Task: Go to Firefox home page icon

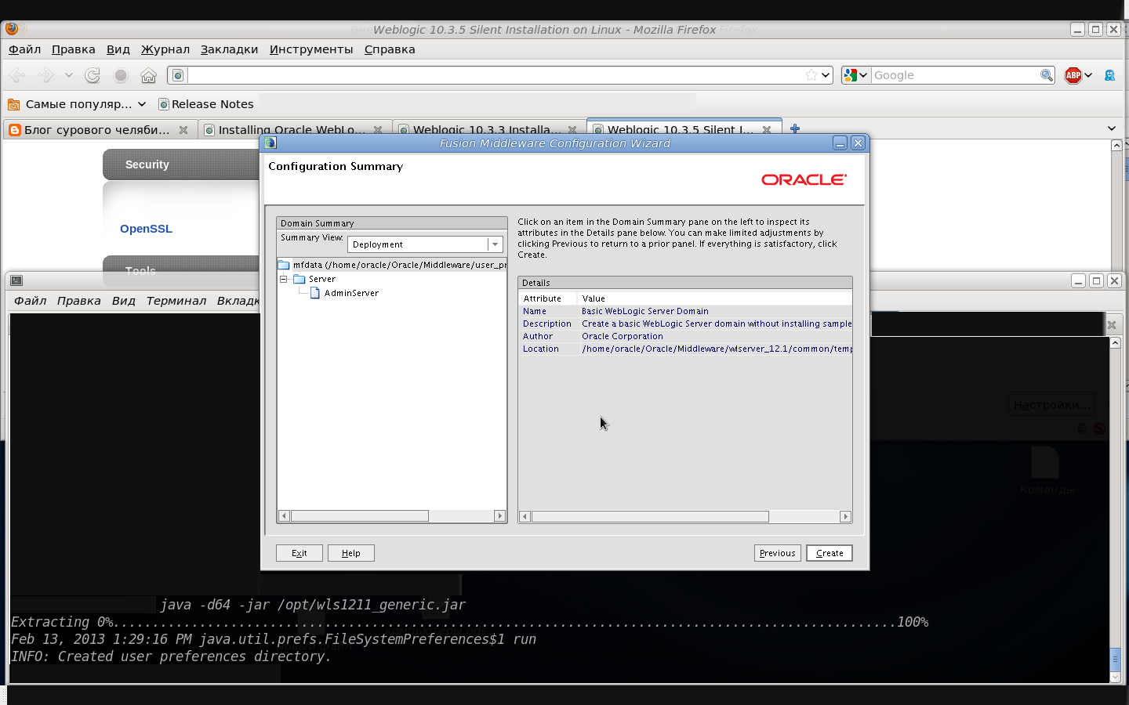Action: [148, 75]
